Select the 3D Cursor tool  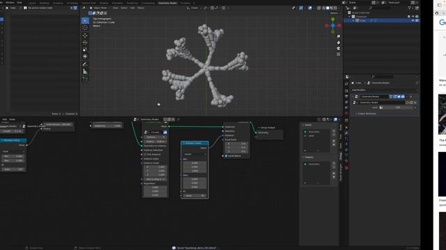point(85,28)
